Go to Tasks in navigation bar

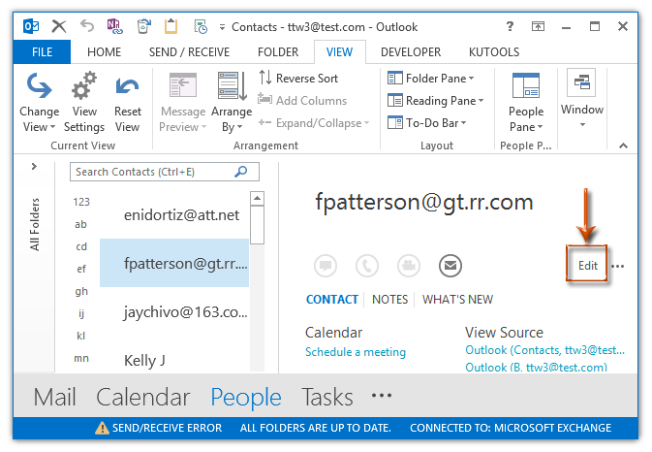(x=327, y=397)
